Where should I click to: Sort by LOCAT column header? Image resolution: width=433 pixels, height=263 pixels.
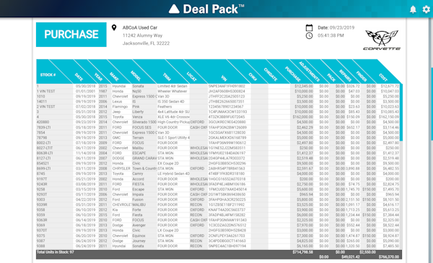pyautogui.click(x=192, y=76)
